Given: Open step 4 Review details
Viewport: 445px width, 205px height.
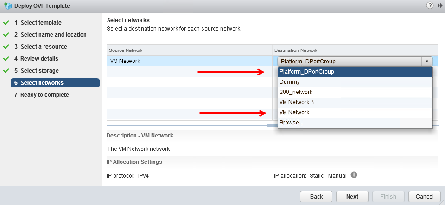Looking at the screenshot, I should pyautogui.click(x=36, y=59).
